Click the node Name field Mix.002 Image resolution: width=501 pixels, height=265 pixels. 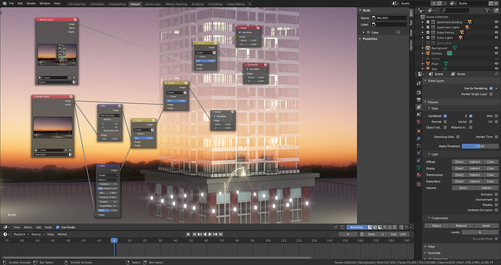coord(388,18)
